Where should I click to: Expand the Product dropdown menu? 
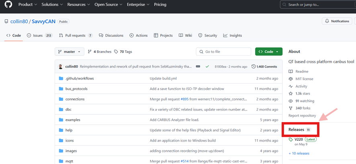(28, 5)
